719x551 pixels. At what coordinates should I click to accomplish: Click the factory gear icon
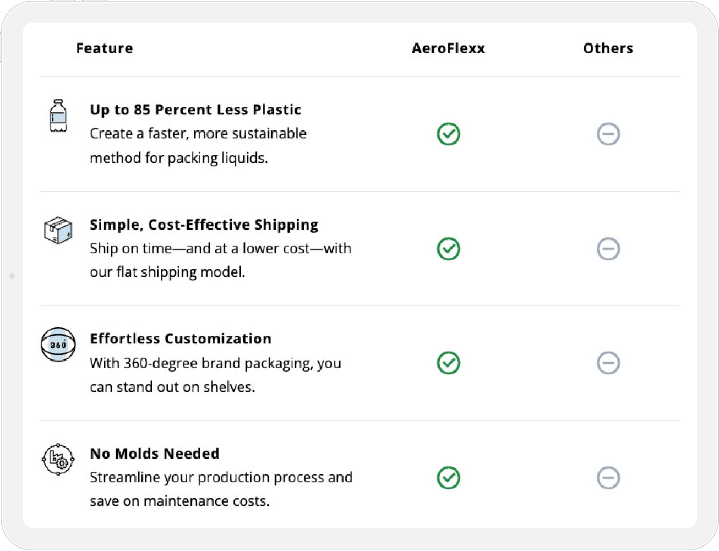coord(58,459)
